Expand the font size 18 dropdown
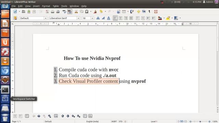The height and width of the screenshot is (123, 219). (92, 18)
